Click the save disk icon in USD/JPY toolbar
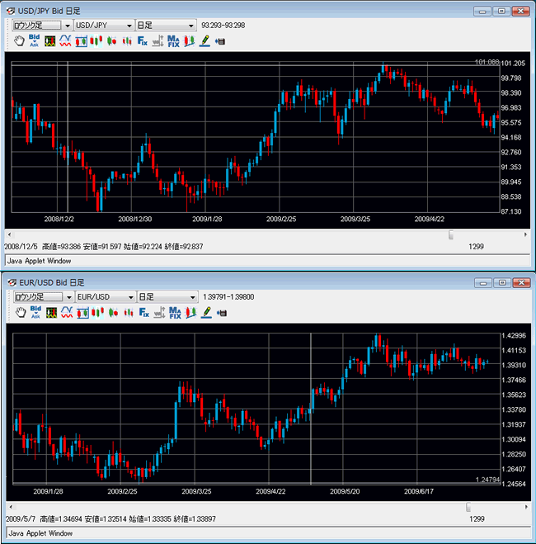The width and height of the screenshot is (536, 544). 220,41
